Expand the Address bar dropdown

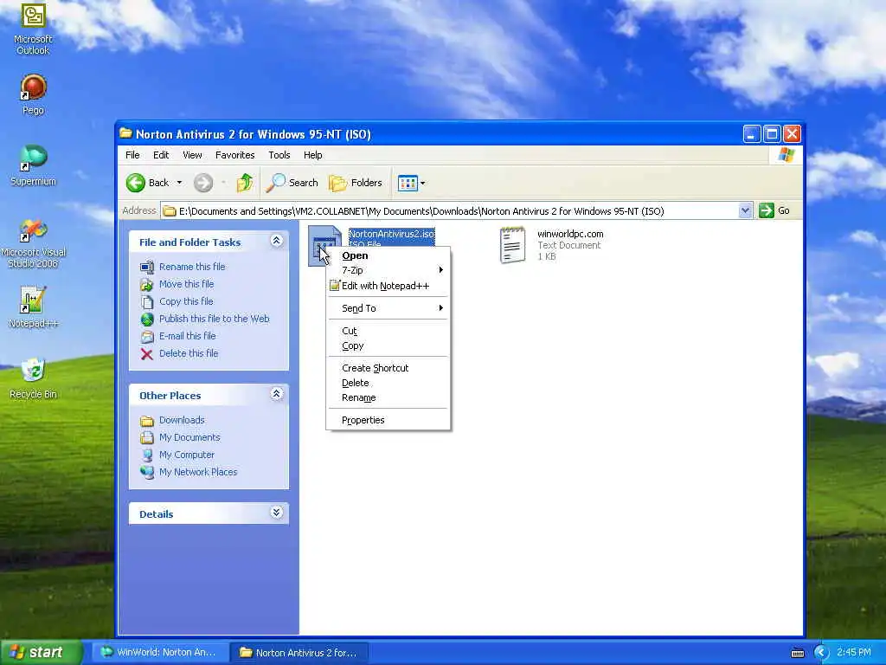tap(745, 210)
